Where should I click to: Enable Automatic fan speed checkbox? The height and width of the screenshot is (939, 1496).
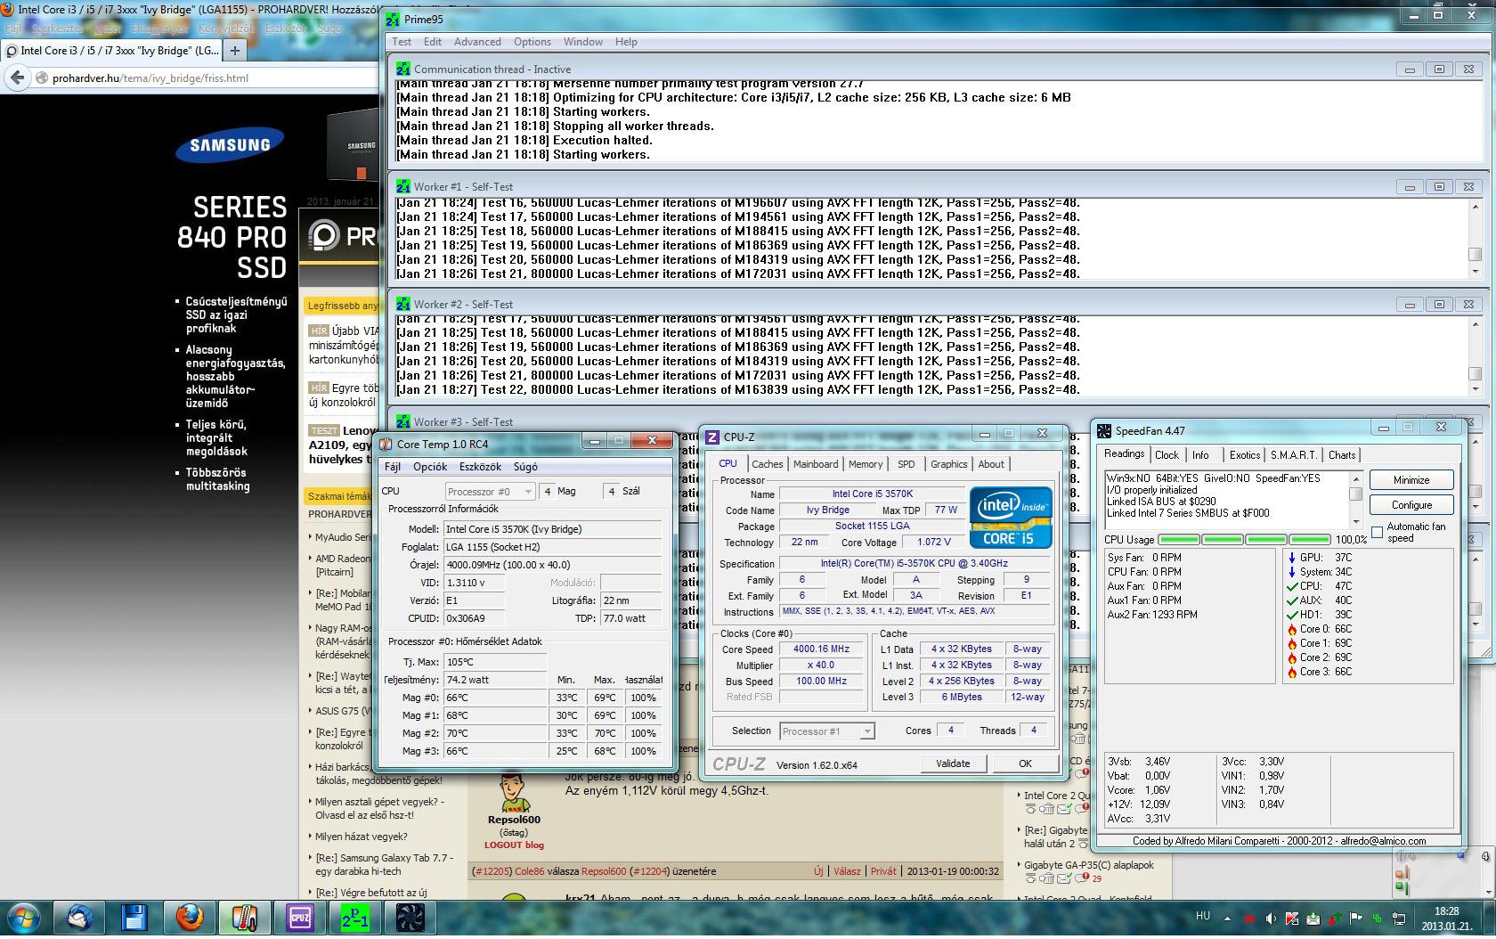tap(1378, 533)
